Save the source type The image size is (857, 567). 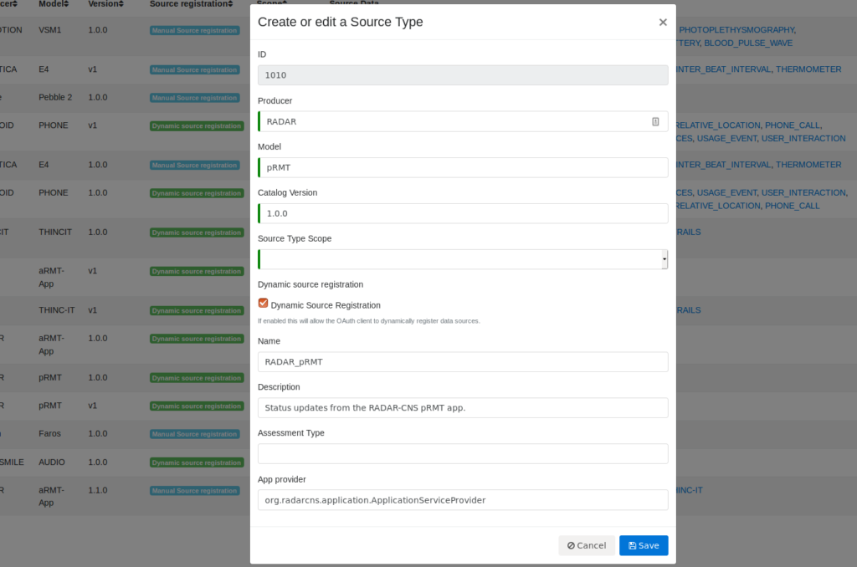pos(644,545)
